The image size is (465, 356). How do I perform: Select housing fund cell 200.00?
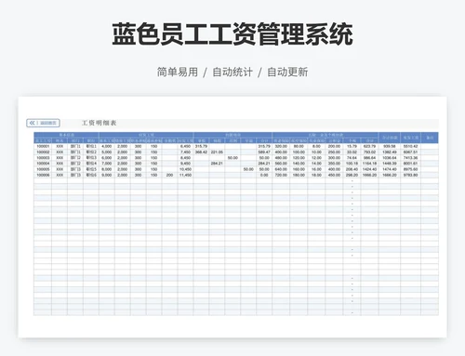334,146
